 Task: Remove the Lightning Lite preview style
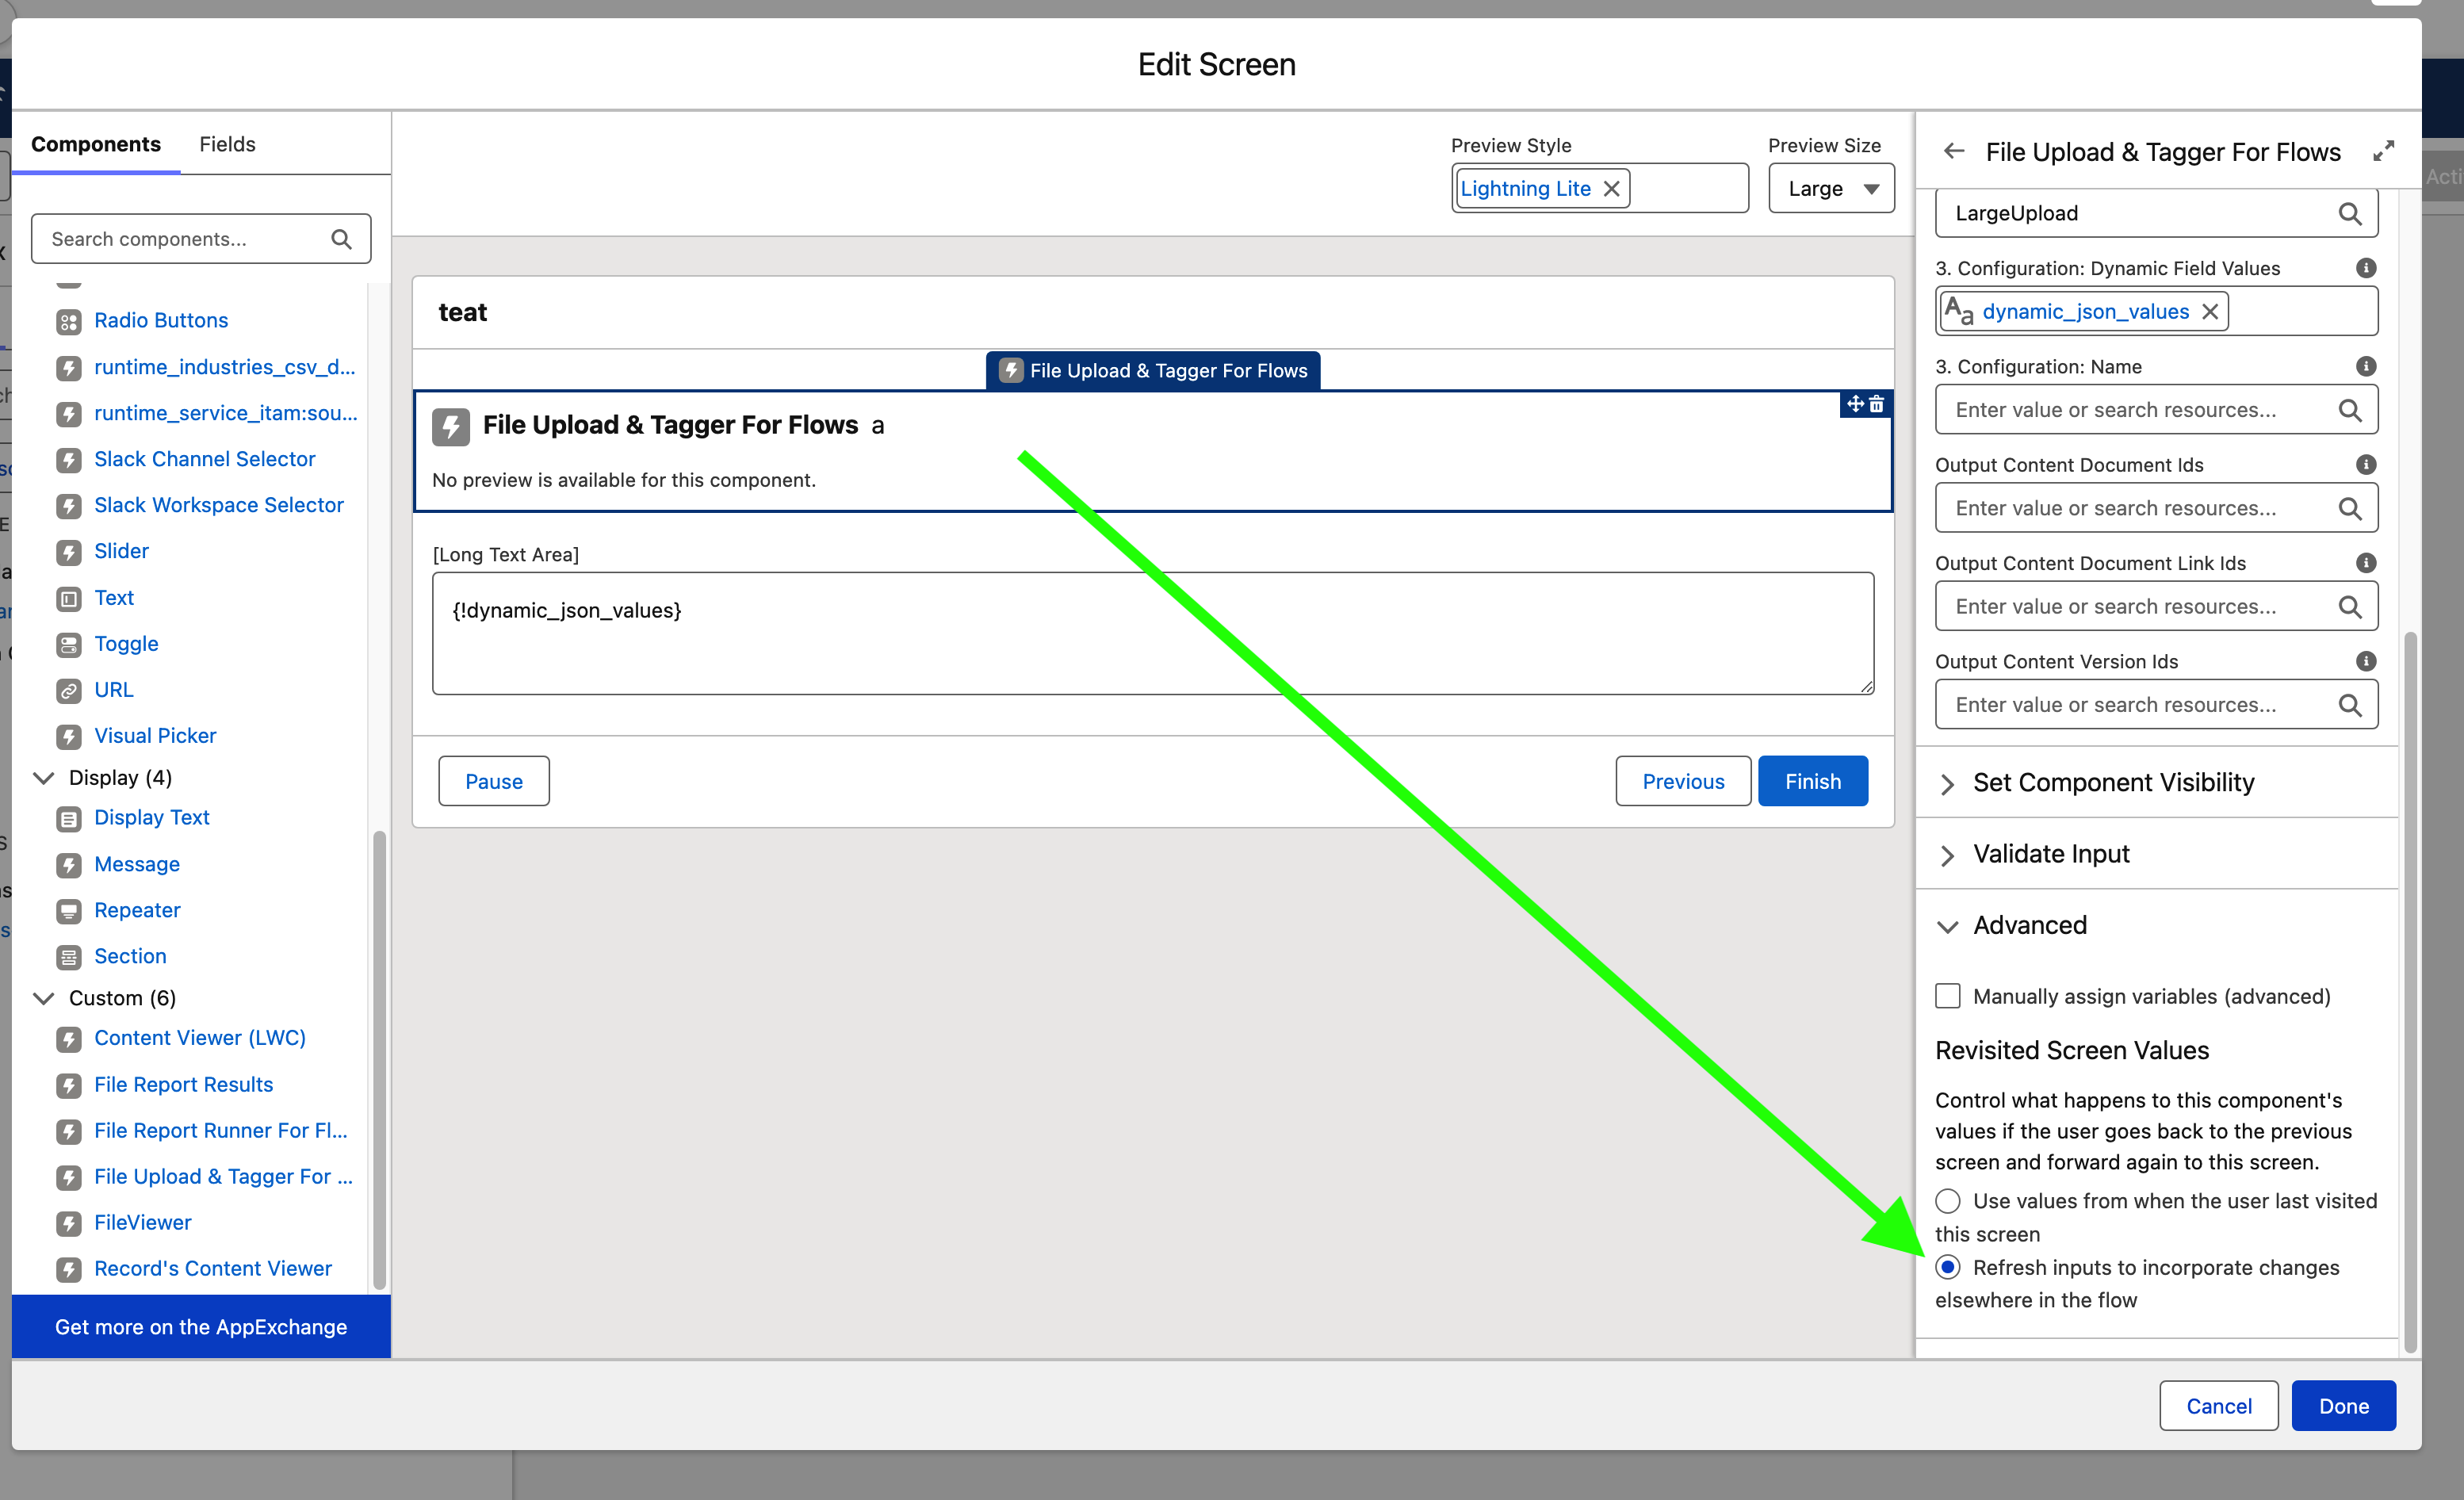[1612, 188]
